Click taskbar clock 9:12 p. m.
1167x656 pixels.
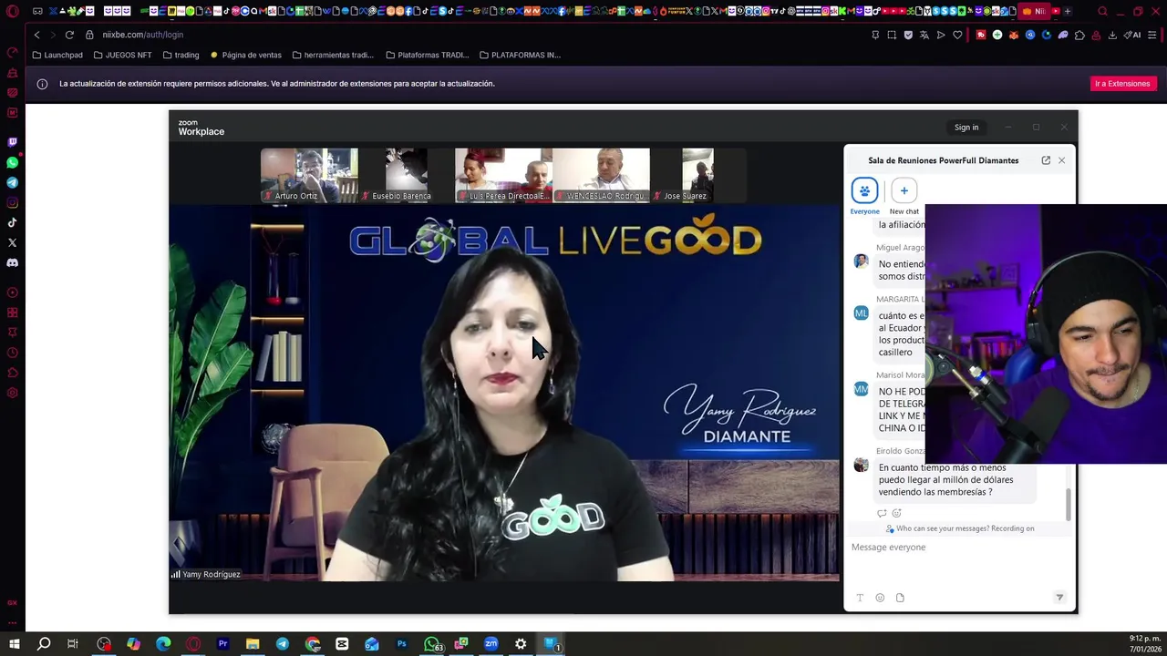coord(1145,639)
